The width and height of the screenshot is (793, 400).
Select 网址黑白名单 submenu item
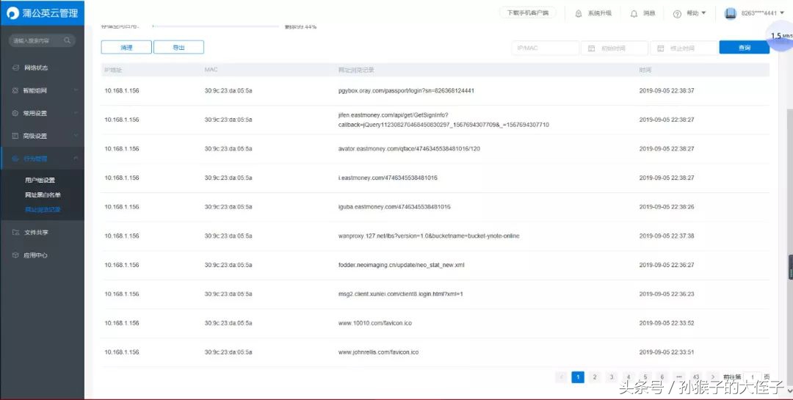pos(43,194)
